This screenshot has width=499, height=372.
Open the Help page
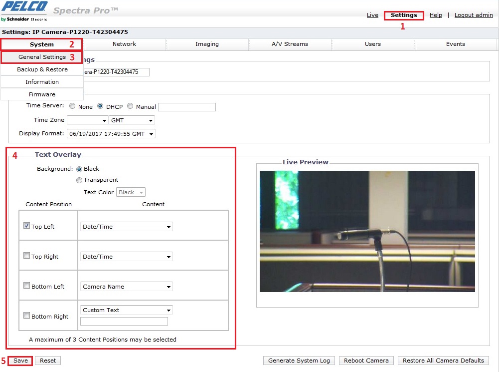click(436, 15)
